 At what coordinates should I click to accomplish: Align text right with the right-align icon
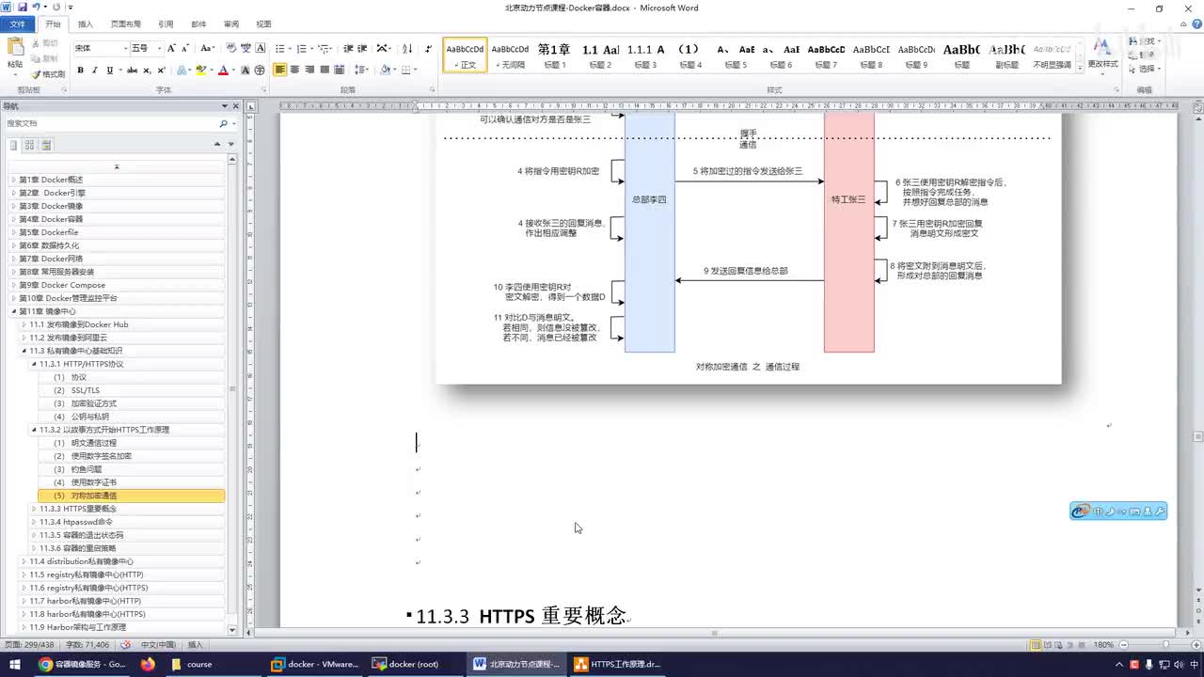tap(309, 71)
